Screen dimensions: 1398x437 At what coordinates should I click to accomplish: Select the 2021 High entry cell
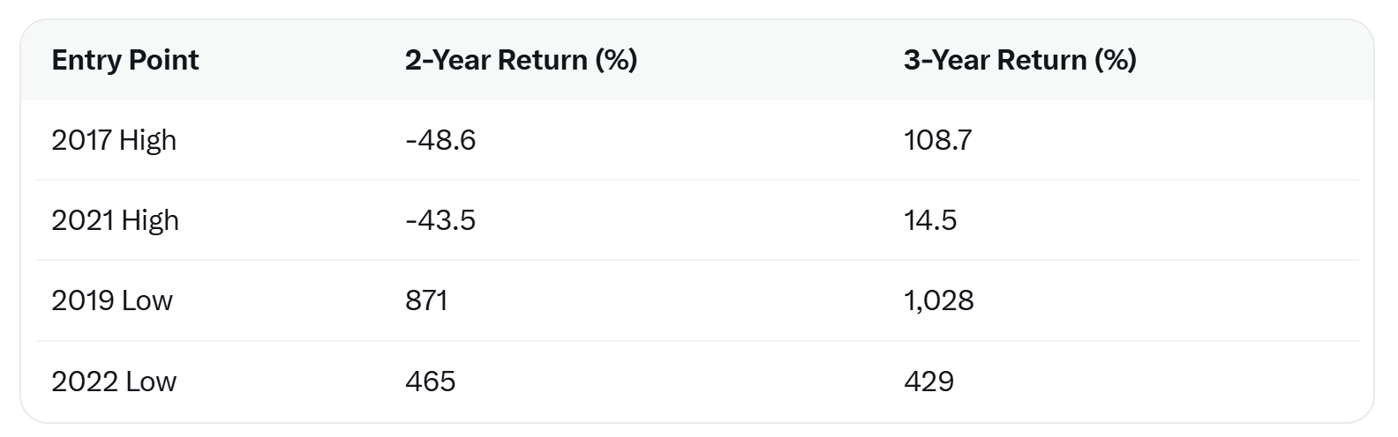tap(115, 220)
